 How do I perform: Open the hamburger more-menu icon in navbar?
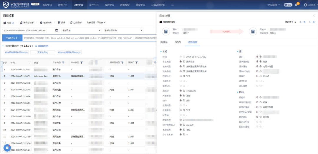click(x=173, y=5)
